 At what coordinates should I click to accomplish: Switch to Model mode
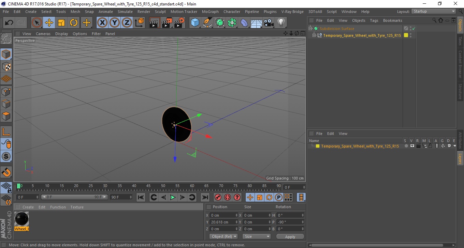(6, 54)
